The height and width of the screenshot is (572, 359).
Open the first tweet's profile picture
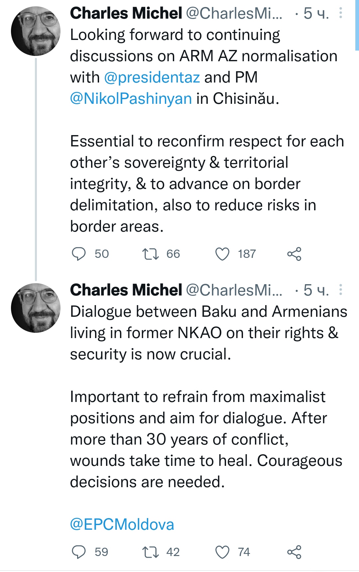point(36,31)
